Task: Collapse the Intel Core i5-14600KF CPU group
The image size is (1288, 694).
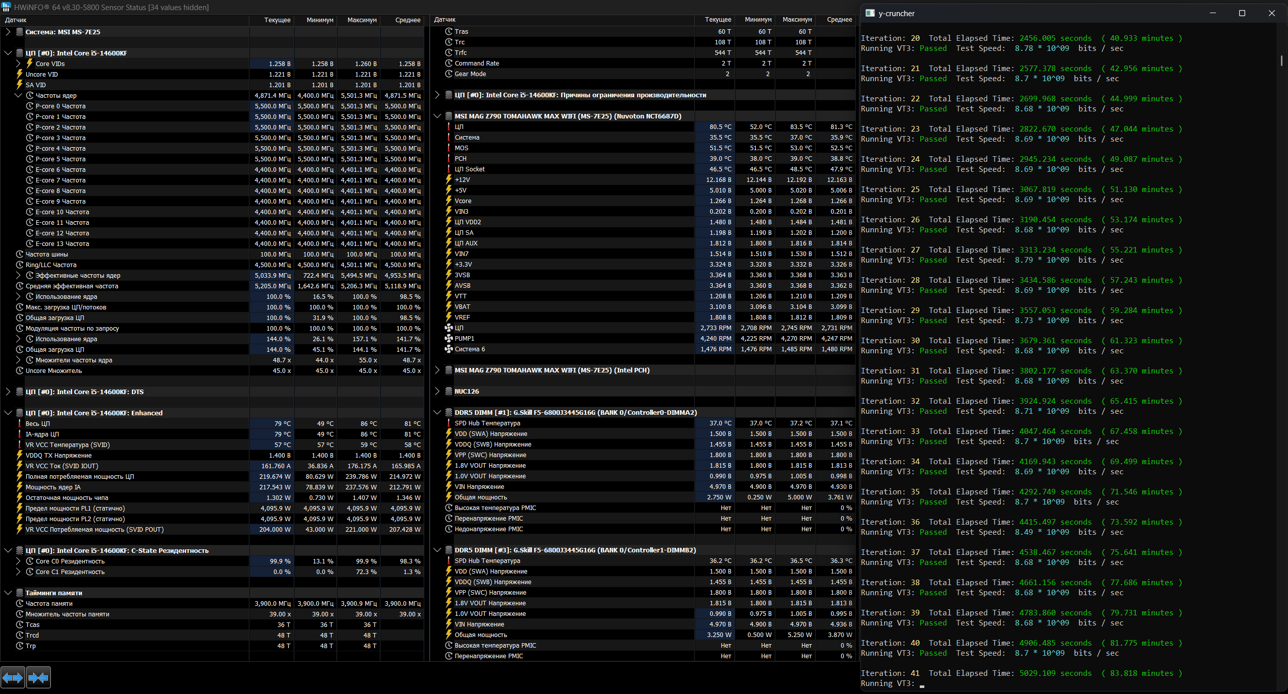Action: tap(8, 53)
